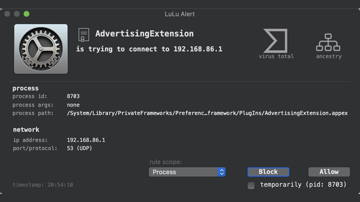The height and width of the screenshot is (202, 360).
Task: Click the signing certificate icon
Action: (x=83, y=35)
